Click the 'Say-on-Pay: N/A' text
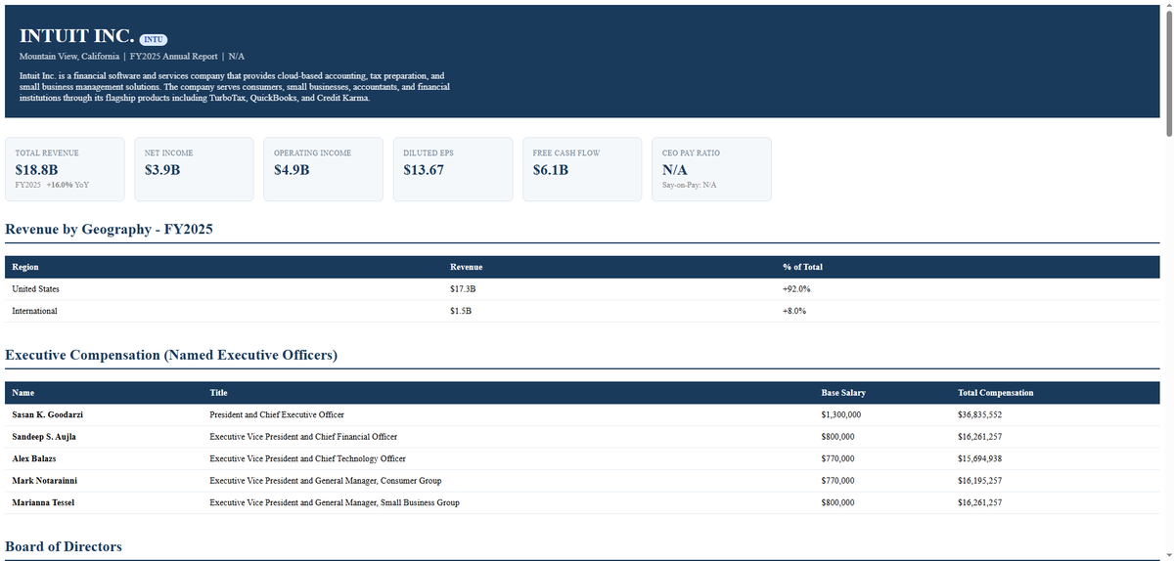This screenshot has width=1174, height=561. pyautogui.click(x=689, y=185)
